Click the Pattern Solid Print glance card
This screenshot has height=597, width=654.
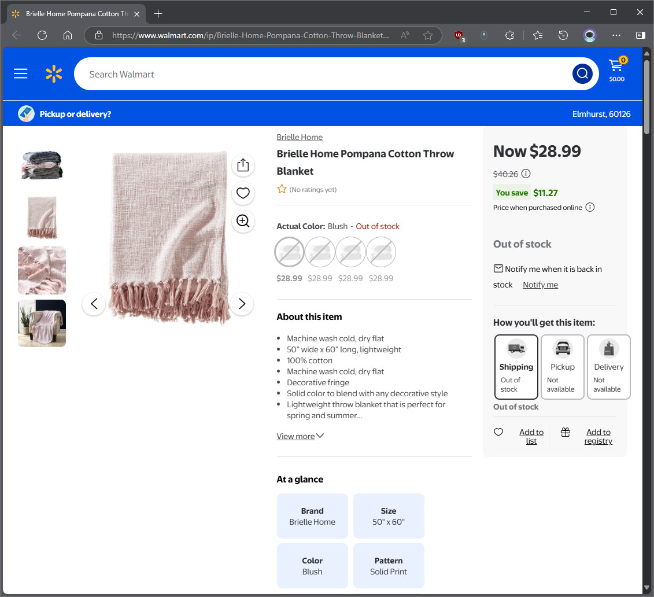point(389,566)
